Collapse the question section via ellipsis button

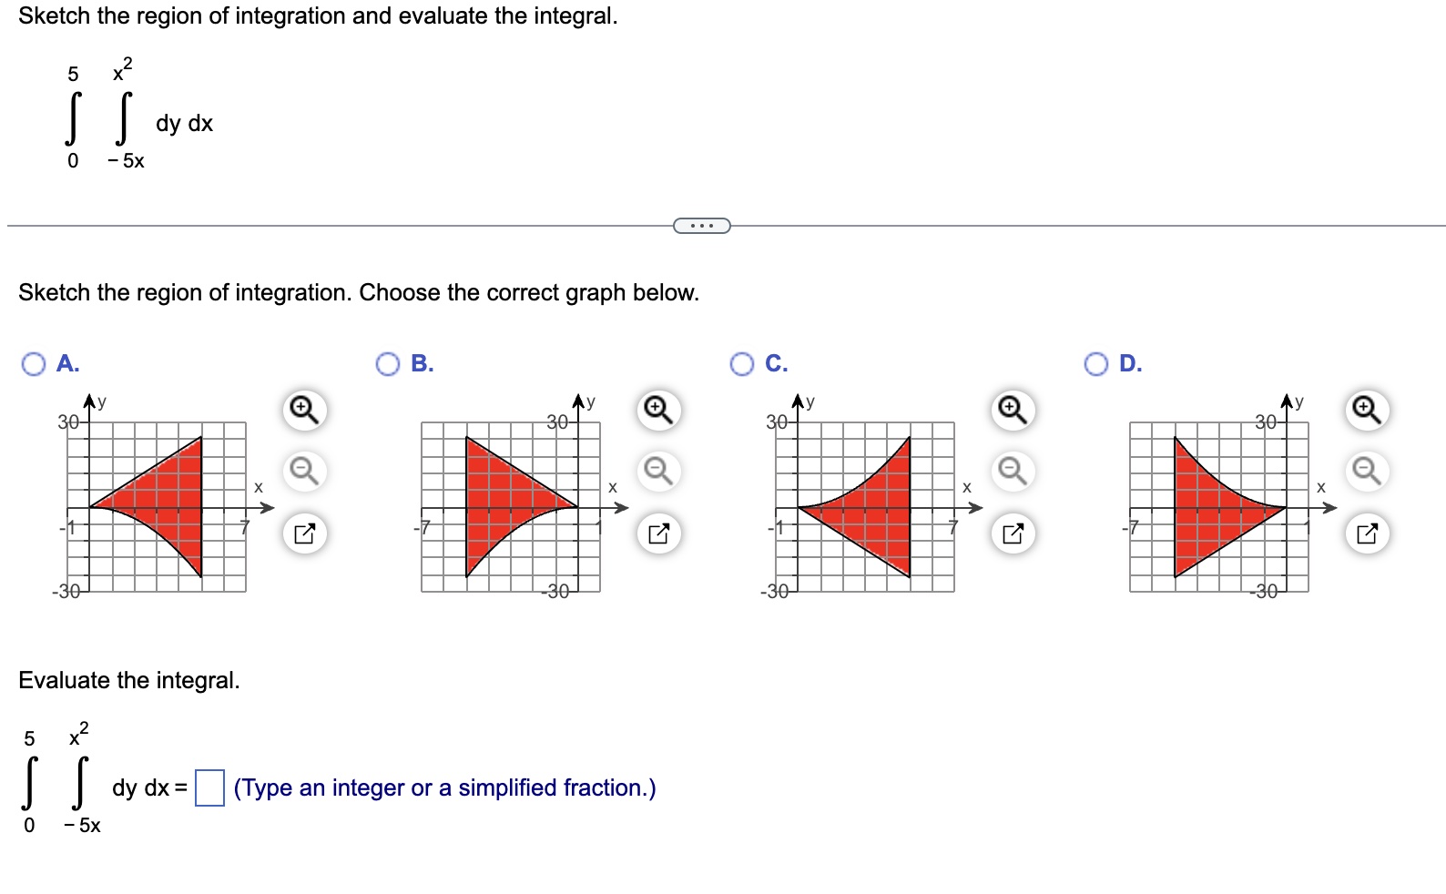[x=702, y=224]
